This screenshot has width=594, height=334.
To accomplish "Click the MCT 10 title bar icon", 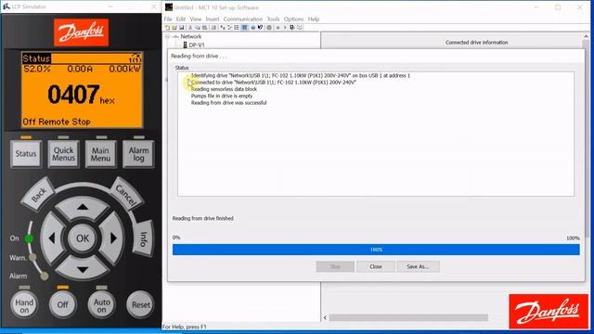I will 169,7.
